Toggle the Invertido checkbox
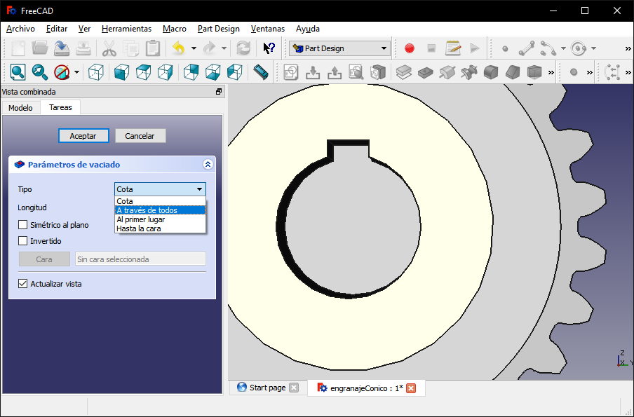 23,241
